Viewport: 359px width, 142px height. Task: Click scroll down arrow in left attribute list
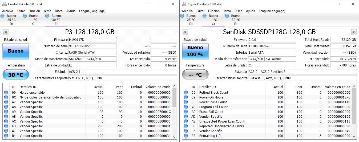point(175,137)
